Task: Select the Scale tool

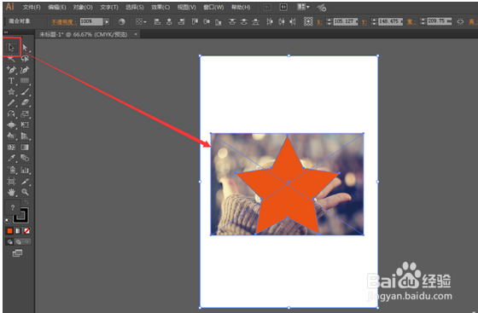Action: [x=25, y=114]
